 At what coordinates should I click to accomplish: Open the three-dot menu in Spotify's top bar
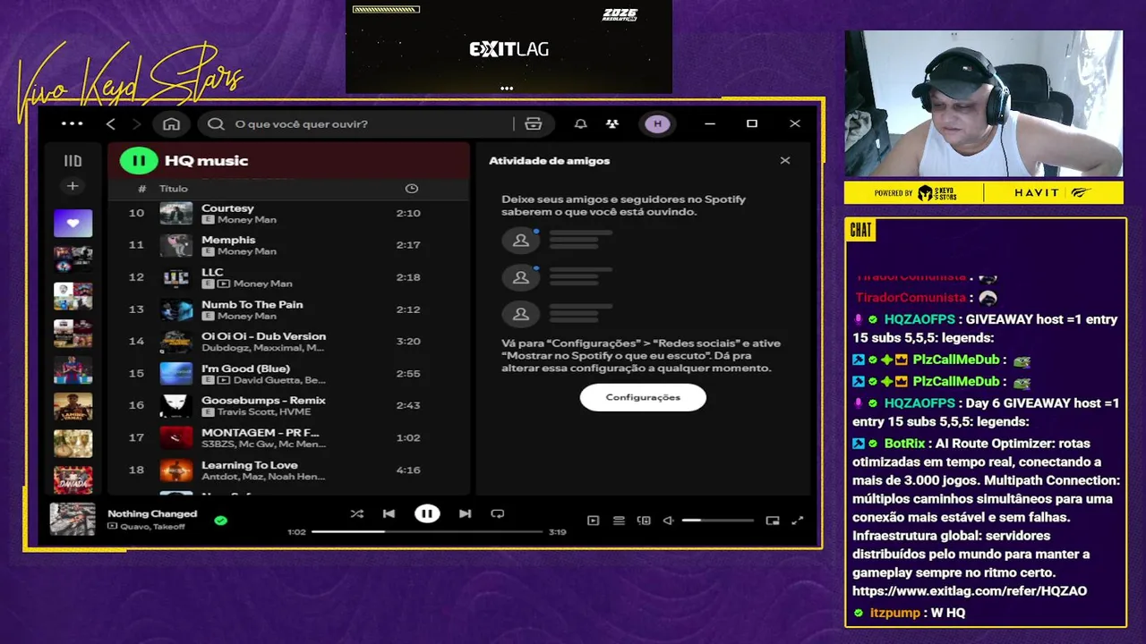coord(73,123)
